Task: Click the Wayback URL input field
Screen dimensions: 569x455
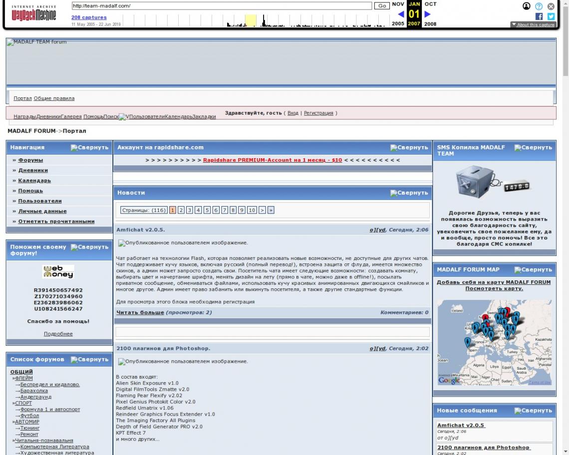Action: 222,6
